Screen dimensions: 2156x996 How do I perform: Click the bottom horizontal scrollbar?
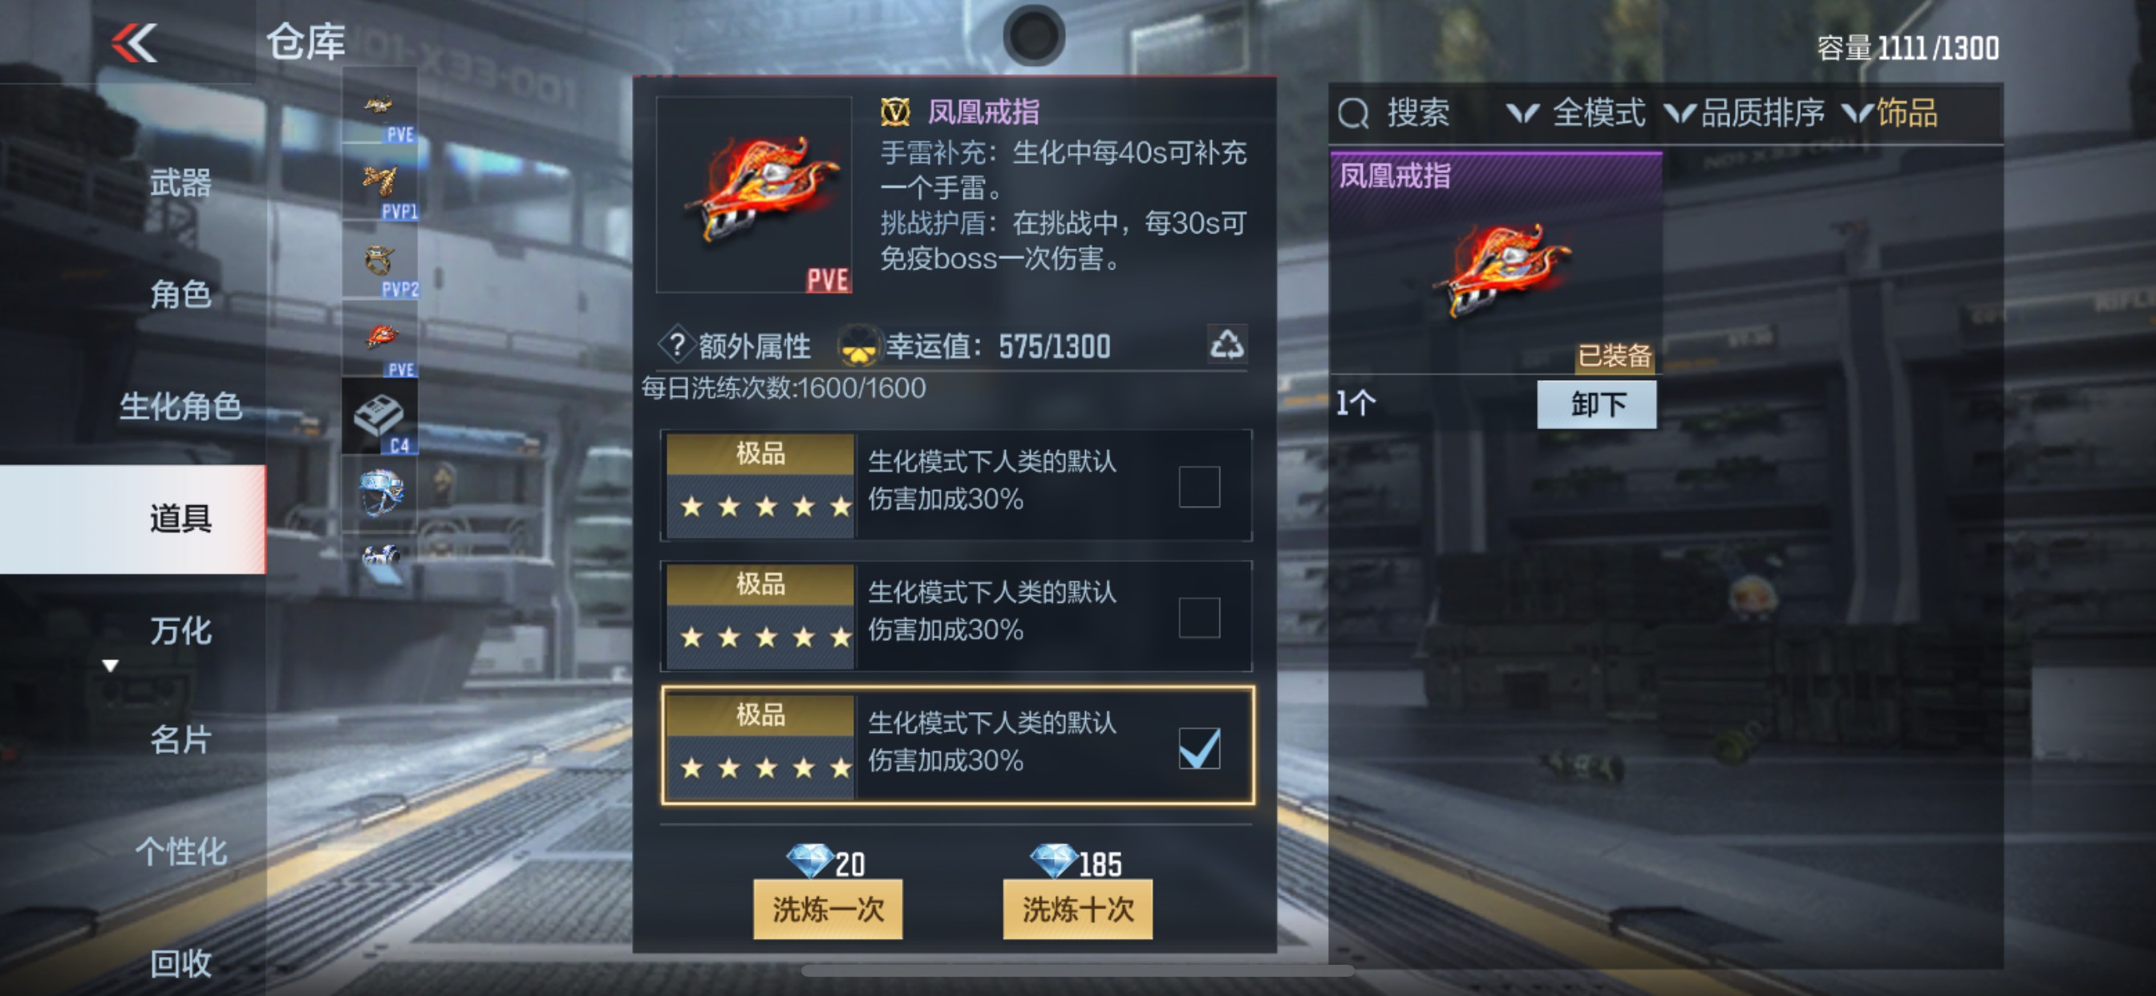point(1077,971)
